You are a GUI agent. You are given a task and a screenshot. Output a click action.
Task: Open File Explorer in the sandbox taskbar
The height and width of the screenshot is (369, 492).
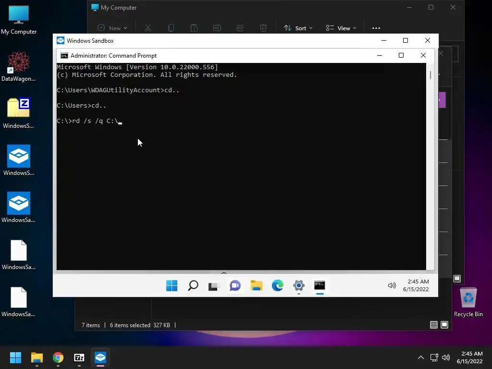[257, 285]
